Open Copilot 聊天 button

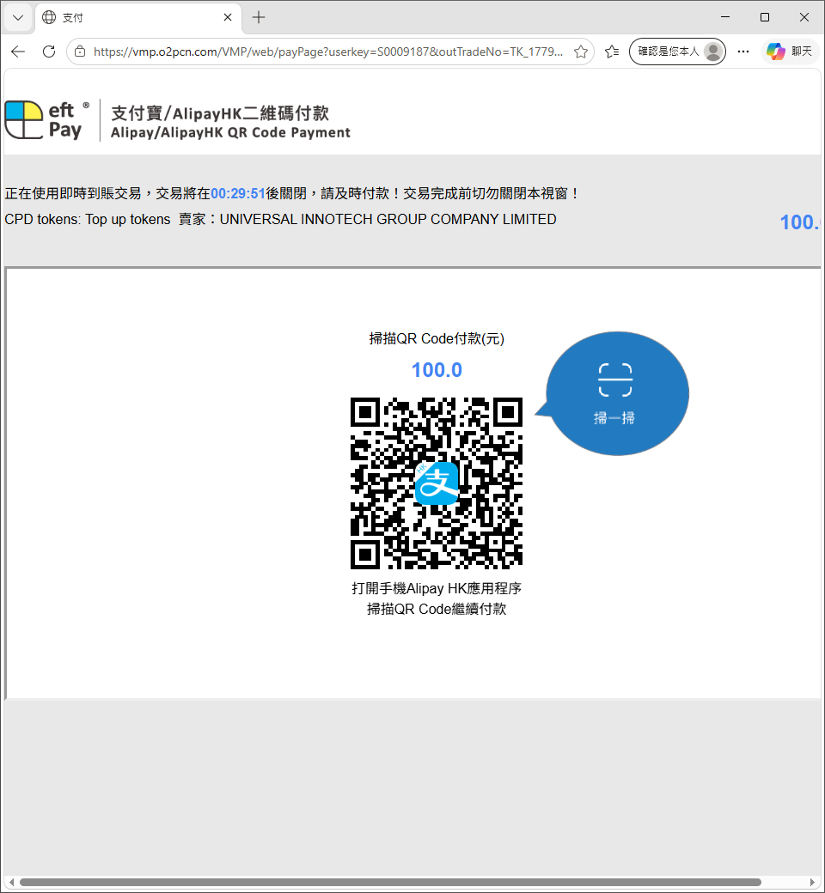coord(790,52)
